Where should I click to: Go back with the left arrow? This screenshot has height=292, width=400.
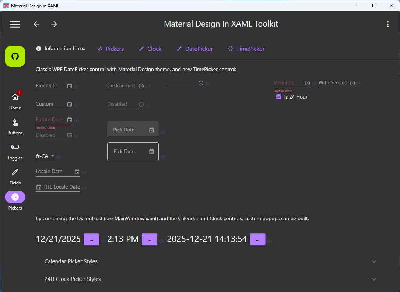tap(36, 24)
